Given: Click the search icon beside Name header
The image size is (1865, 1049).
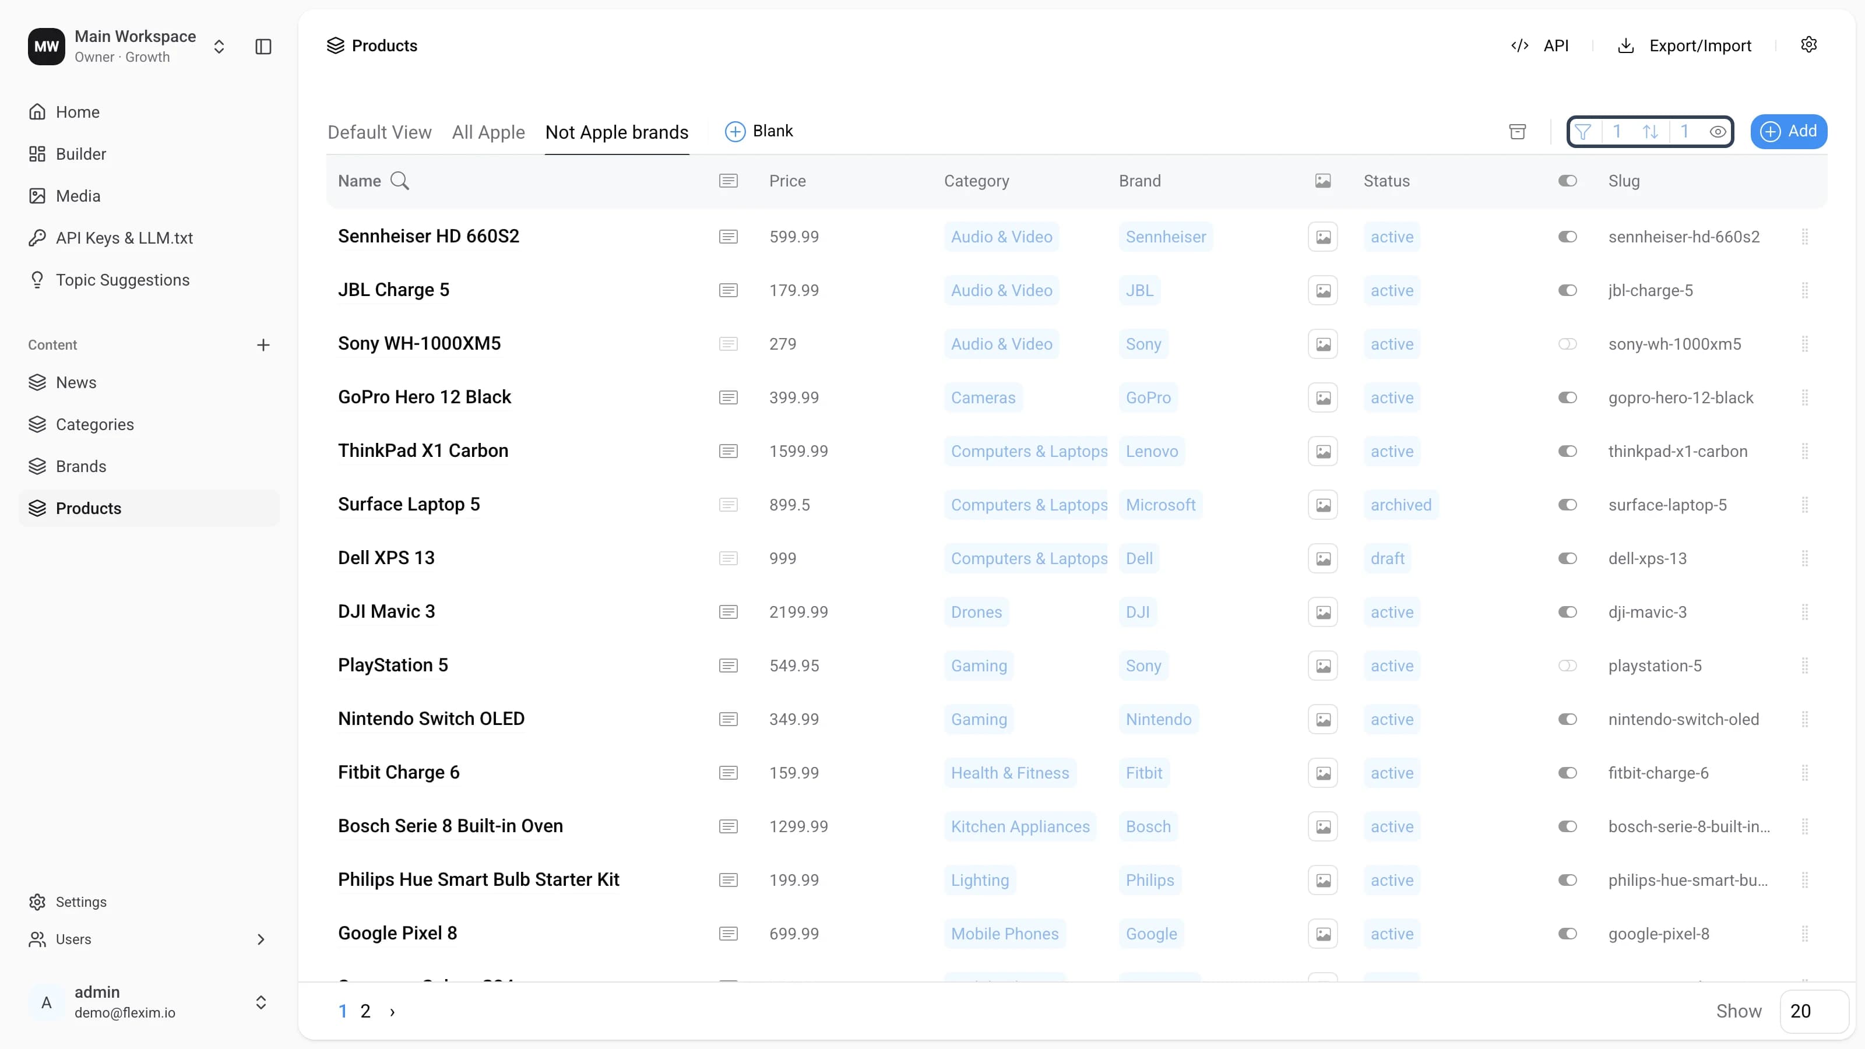Looking at the screenshot, I should point(400,181).
